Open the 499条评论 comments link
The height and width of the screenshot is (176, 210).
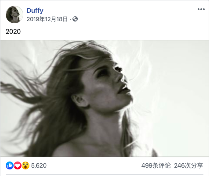pyautogui.click(x=156, y=165)
